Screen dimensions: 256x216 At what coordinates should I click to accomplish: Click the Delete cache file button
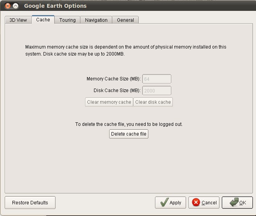(x=129, y=134)
